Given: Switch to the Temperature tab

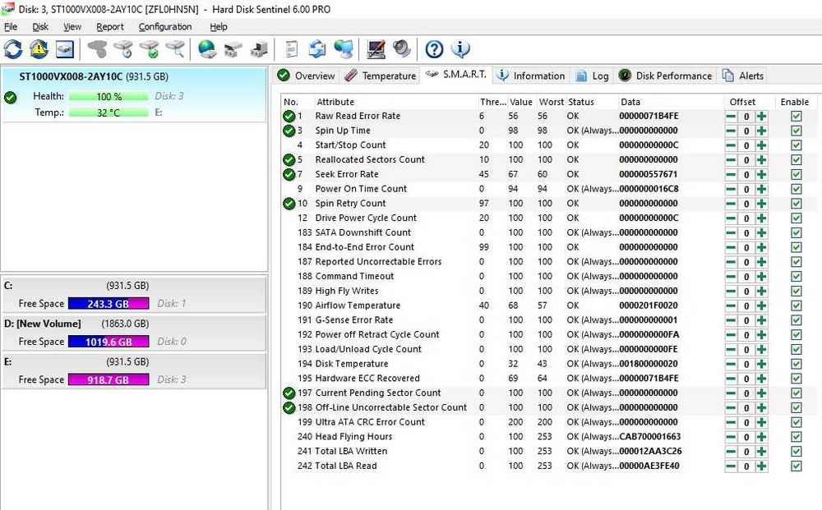Looking at the screenshot, I should click(x=381, y=76).
